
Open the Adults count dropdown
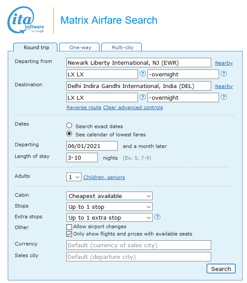(x=74, y=177)
